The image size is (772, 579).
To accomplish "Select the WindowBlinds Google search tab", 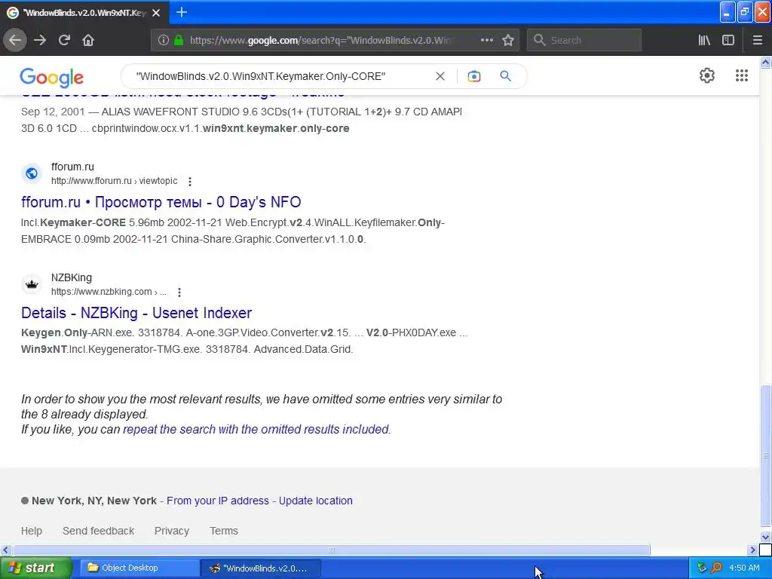I will click(x=84, y=13).
